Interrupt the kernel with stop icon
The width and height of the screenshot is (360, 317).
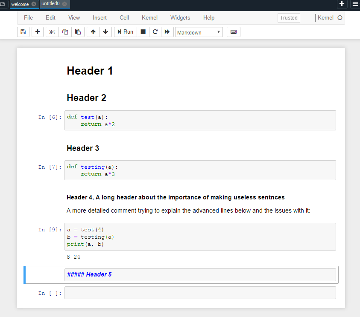(143, 32)
